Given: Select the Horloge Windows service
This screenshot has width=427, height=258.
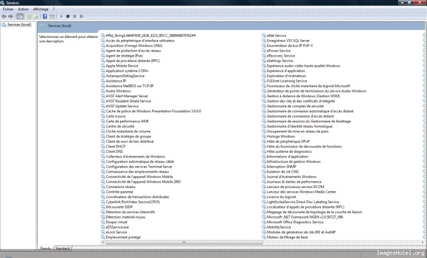Looking at the screenshot, I should pyautogui.click(x=281, y=136).
